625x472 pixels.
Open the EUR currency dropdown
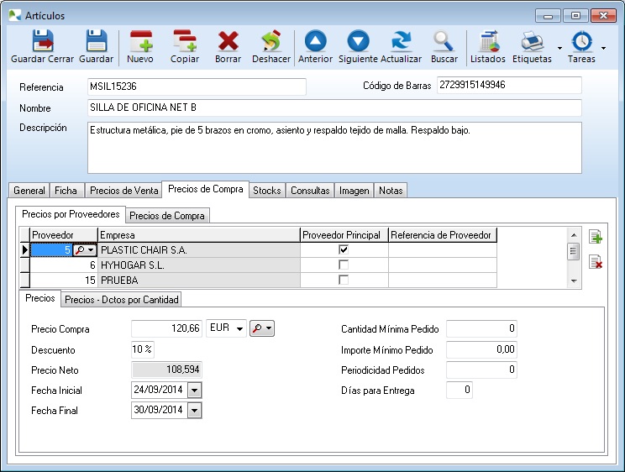click(x=239, y=329)
